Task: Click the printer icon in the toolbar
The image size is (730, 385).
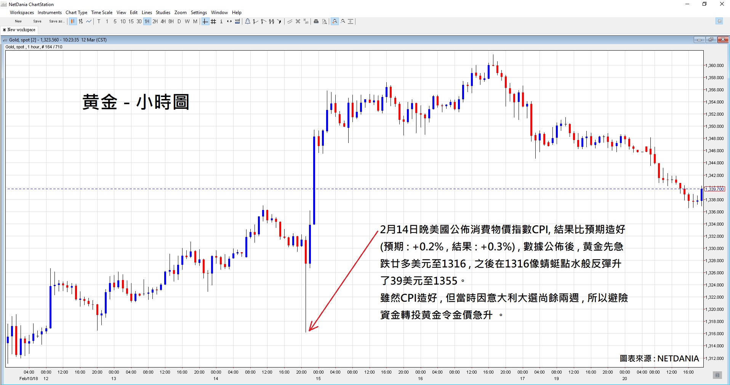Action: [x=316, y=22]
